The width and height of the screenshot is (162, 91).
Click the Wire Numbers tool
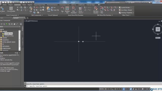74,10
